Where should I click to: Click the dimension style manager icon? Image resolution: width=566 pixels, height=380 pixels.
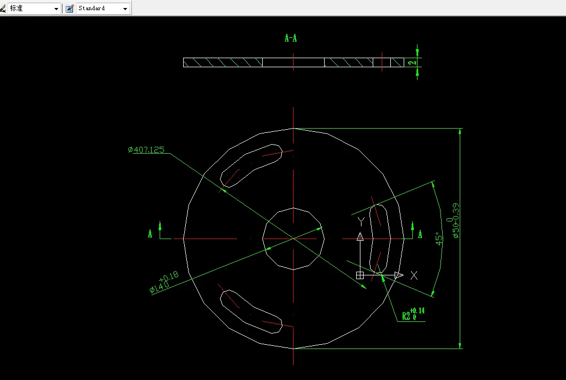(x=69, y=9)
